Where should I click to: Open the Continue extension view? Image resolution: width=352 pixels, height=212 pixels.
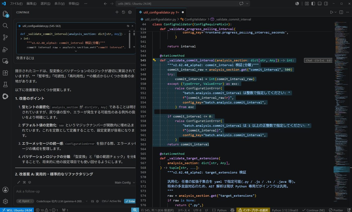[5, 96]
